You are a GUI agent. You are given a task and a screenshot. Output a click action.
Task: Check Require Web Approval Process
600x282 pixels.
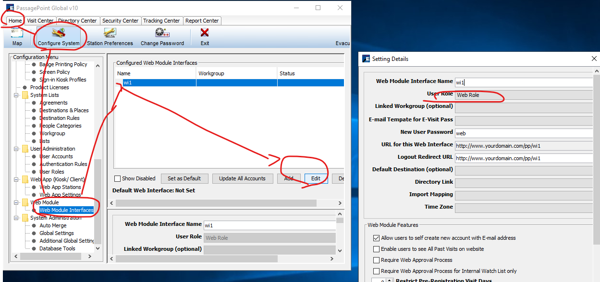[x=376, y=260]
